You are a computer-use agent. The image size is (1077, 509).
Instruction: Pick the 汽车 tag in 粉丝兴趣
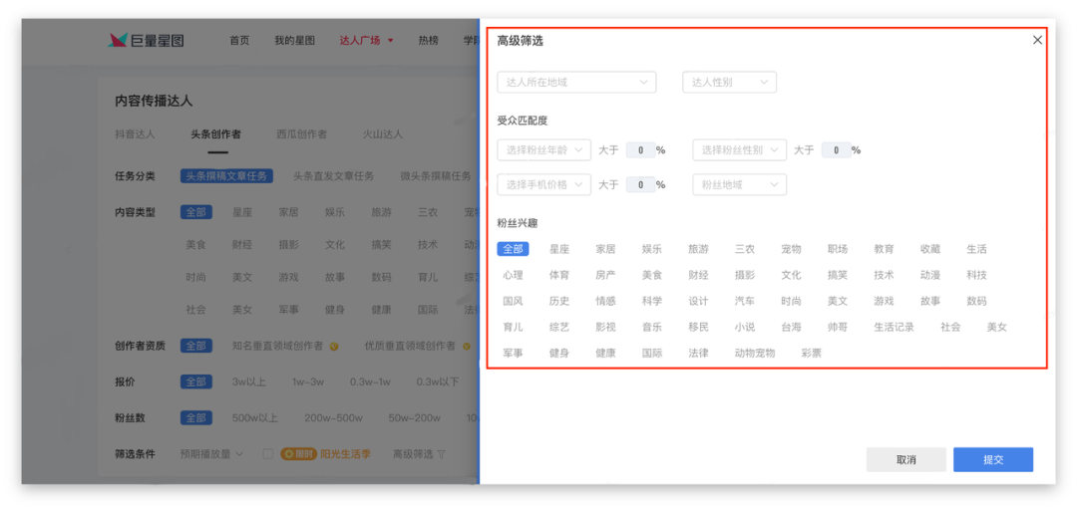pos(745,301)
